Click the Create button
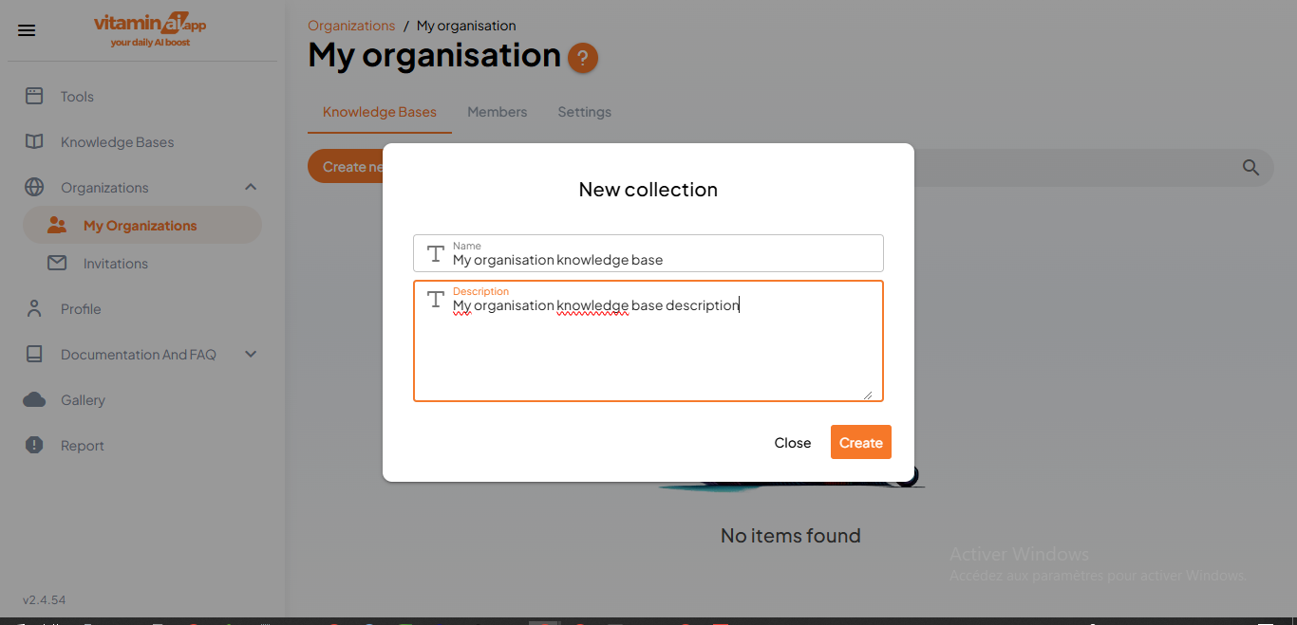1297x625 pixels. [x=860, y=442]
